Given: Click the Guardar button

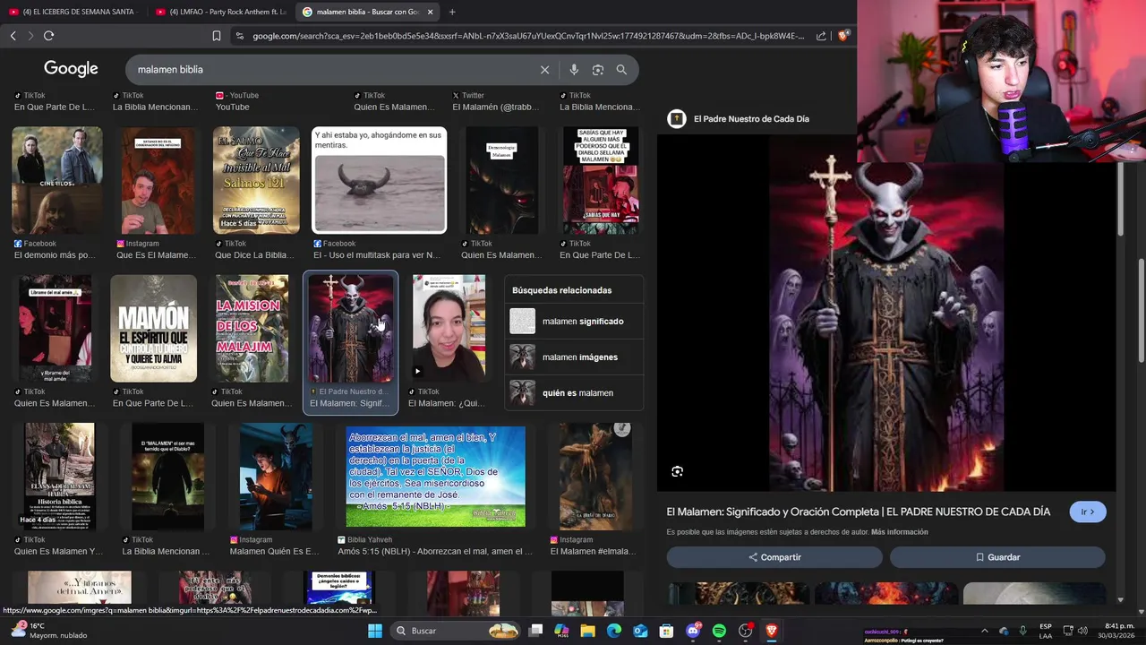Looking at the screenshot, I should [x=997, y=557].
